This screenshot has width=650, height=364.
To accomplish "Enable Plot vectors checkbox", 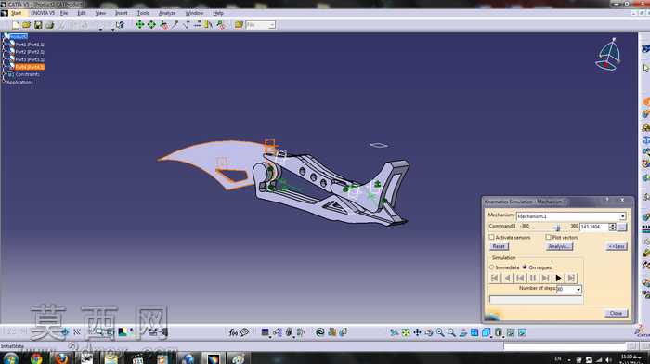I will [549, 237].
